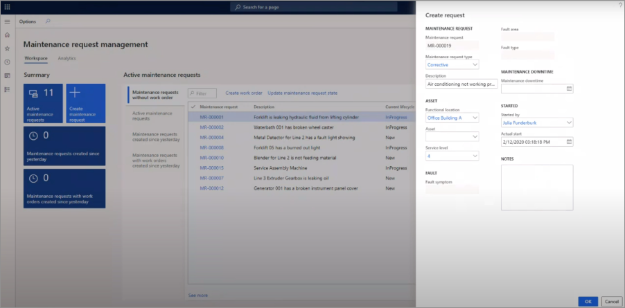Open the help question mark icon
625x308 pixels.
point(620,3)
